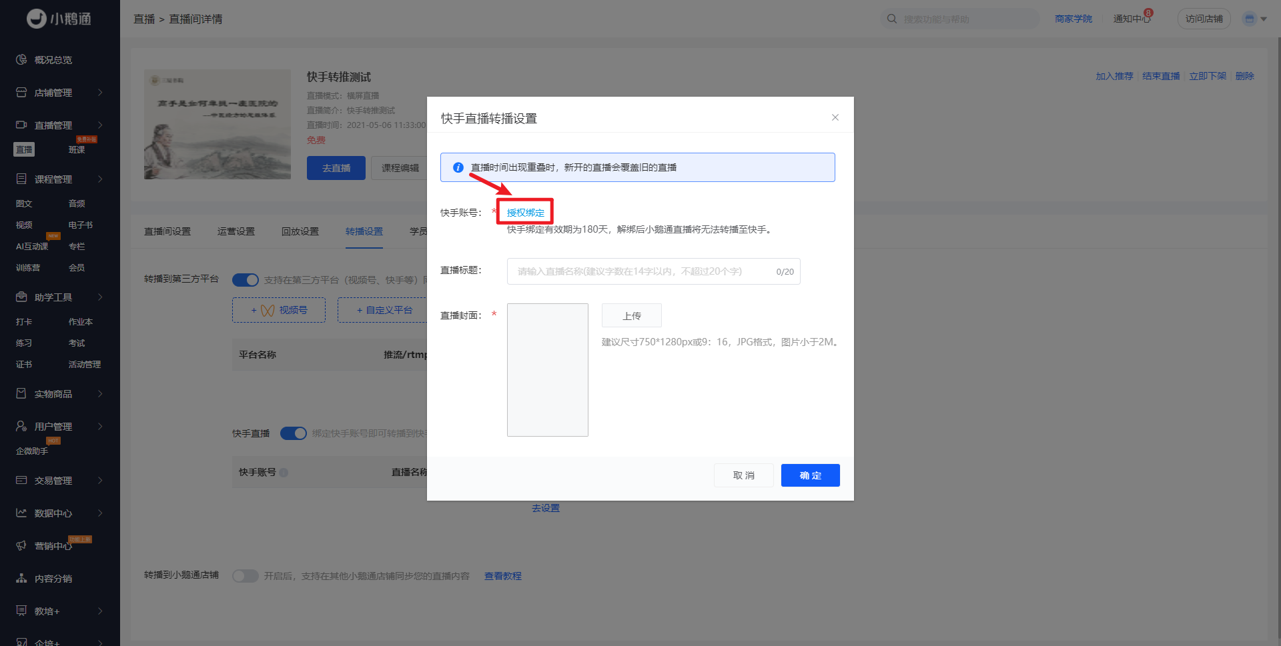This screenshot has width=1281, height=646.
Task: Click the 交易管理 card icon
Action: pos(21,481)
